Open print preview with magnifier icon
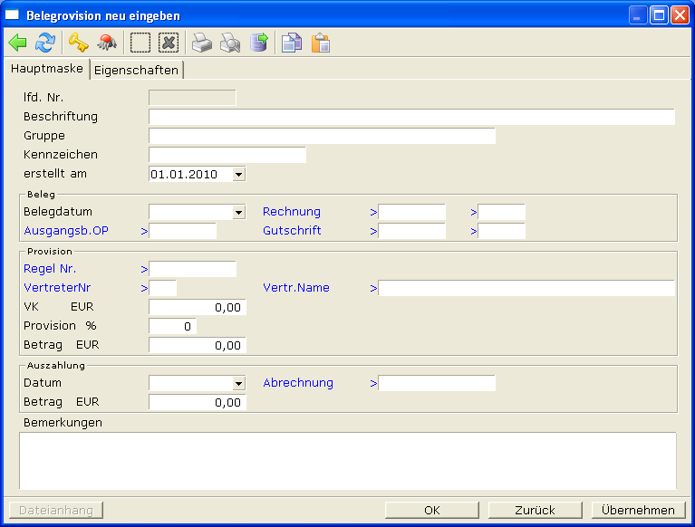Screen dimensions: 695x527 (x=230, y=43)
